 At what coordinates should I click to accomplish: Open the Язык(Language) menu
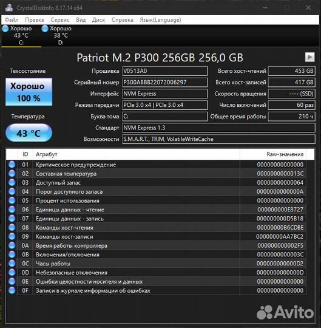[x=160, y=20]
